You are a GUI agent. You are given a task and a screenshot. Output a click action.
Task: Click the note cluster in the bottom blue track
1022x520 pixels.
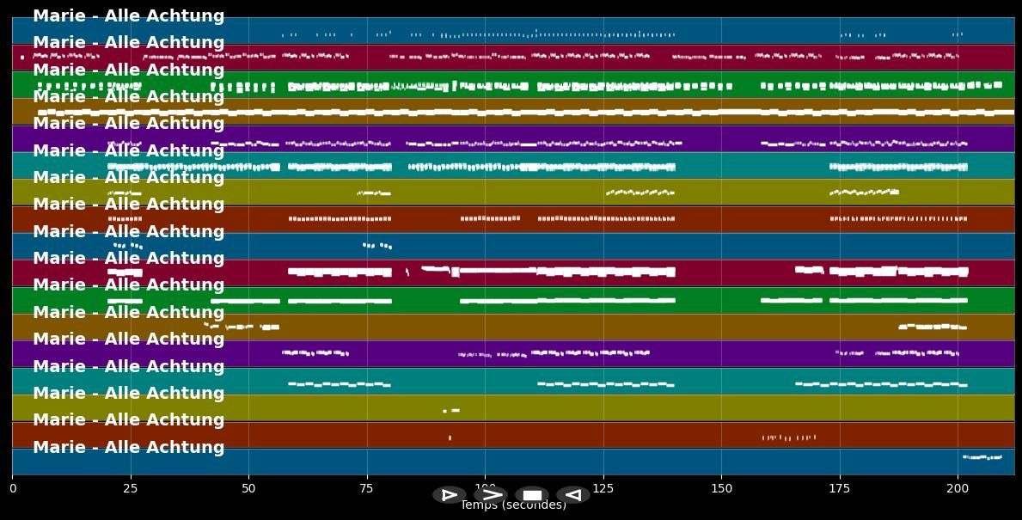982,457
